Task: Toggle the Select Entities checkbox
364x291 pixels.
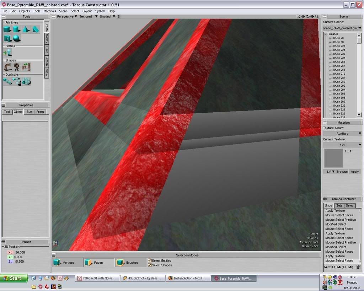Action: [150, 260]
